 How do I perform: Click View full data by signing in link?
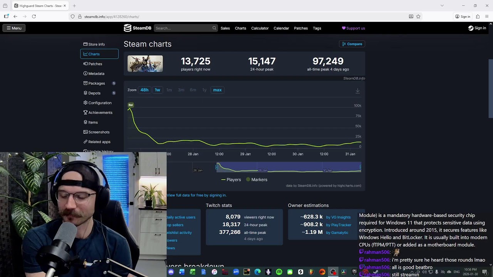(x=196, y=195)
